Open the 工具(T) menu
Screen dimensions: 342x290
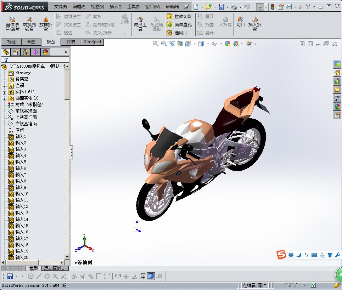(x=133, y=7)
